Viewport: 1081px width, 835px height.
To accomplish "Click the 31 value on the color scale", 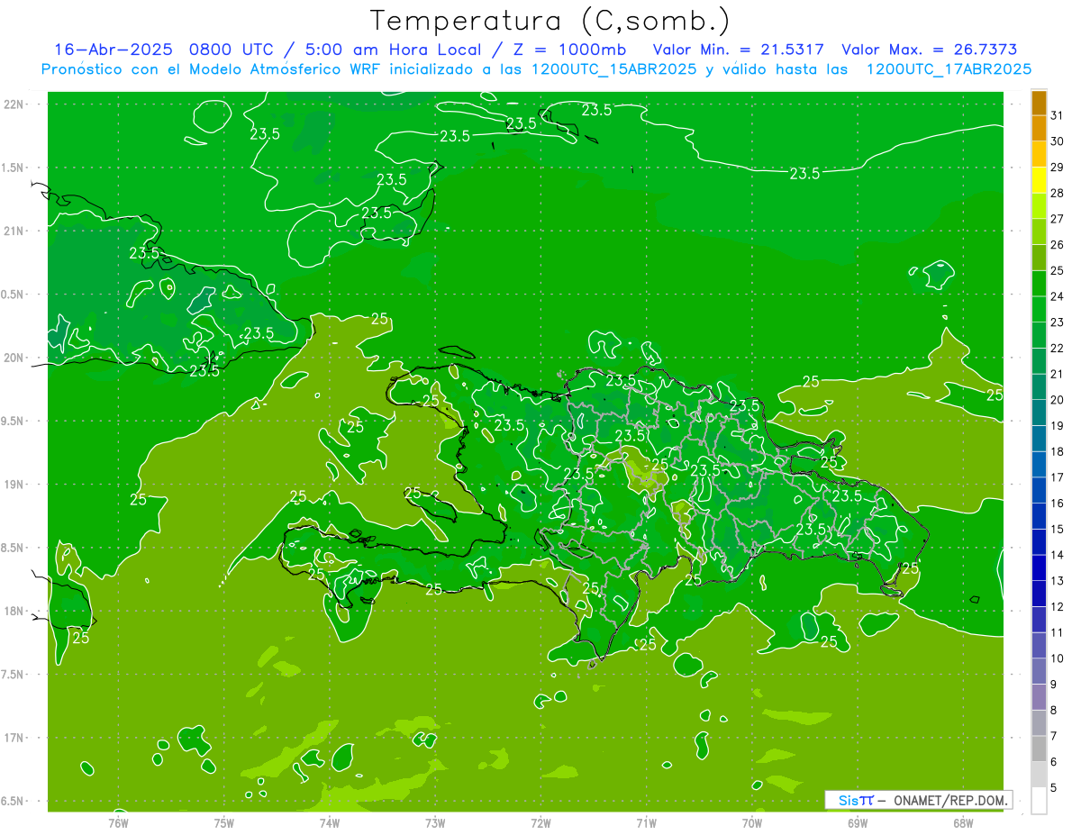I will 1058,114.
